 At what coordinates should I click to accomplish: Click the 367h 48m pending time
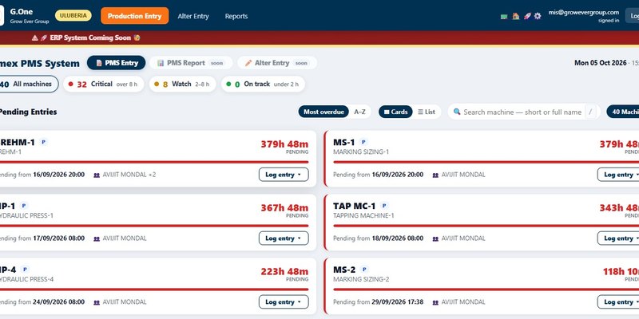[x=284, y=208]
